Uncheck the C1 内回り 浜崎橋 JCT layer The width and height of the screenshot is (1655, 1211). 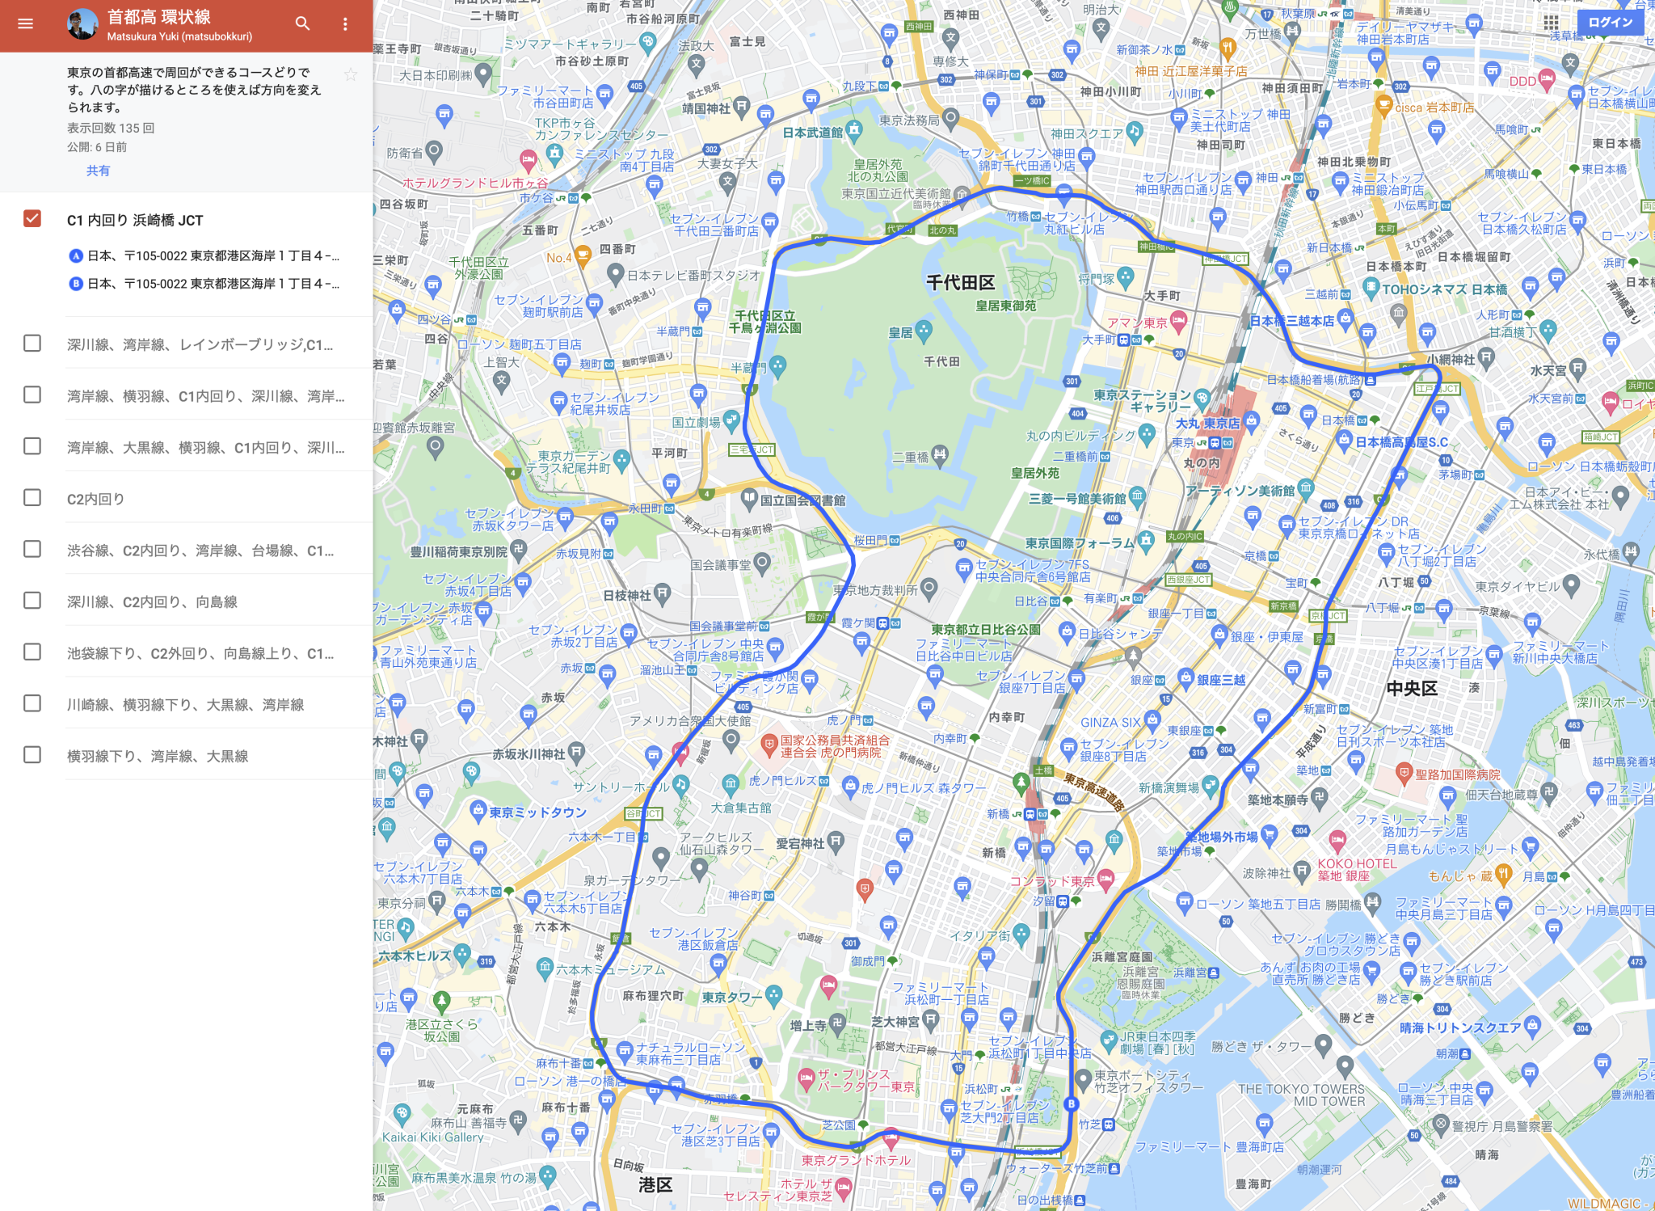coord(32,217)
